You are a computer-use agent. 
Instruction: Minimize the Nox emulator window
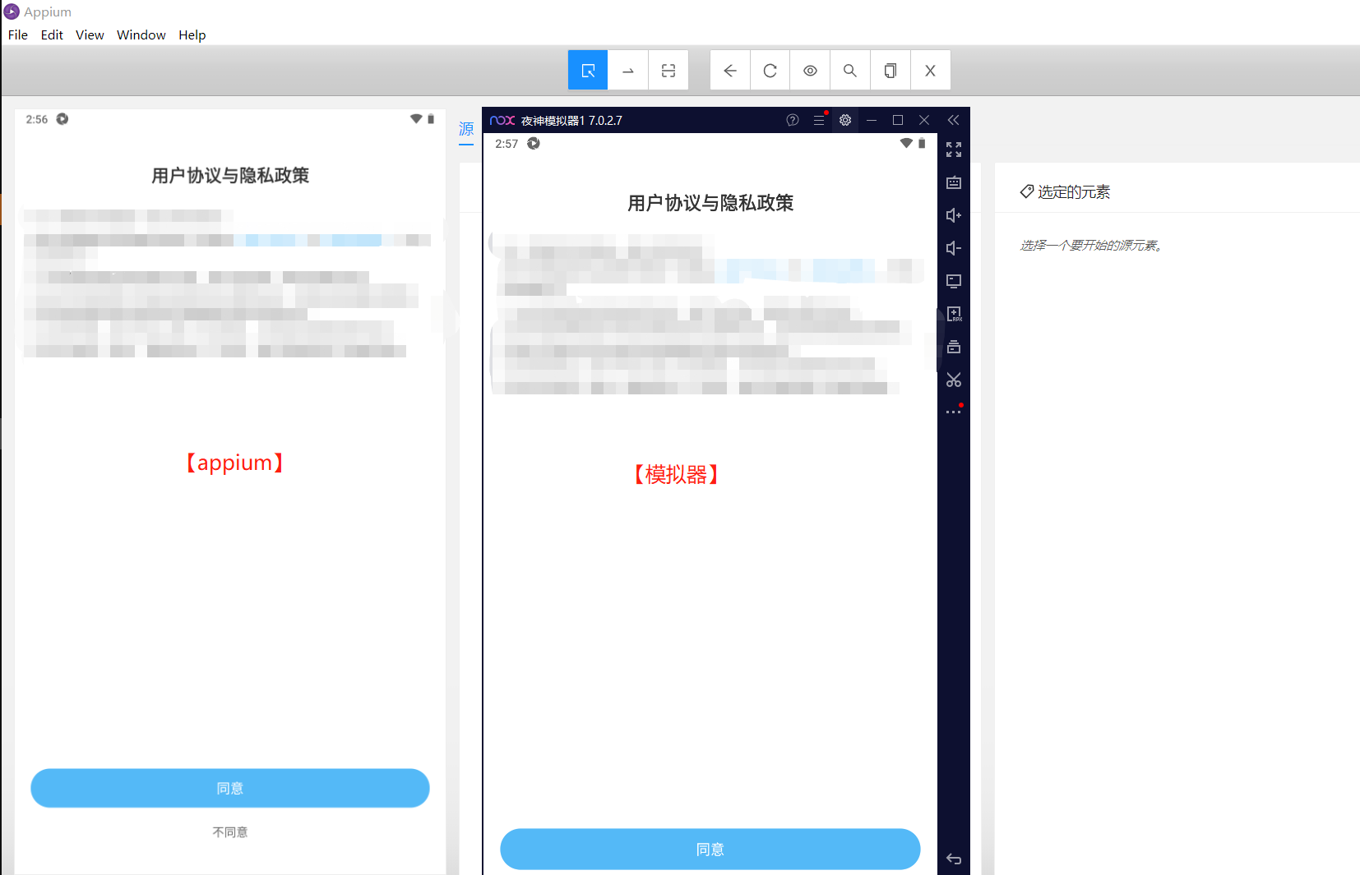pos(872,120)
